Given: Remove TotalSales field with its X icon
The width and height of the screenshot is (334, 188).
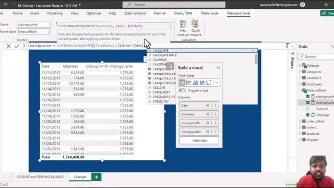Looking at the screenshot, I should pyautogui.click(x=208, y=114).
